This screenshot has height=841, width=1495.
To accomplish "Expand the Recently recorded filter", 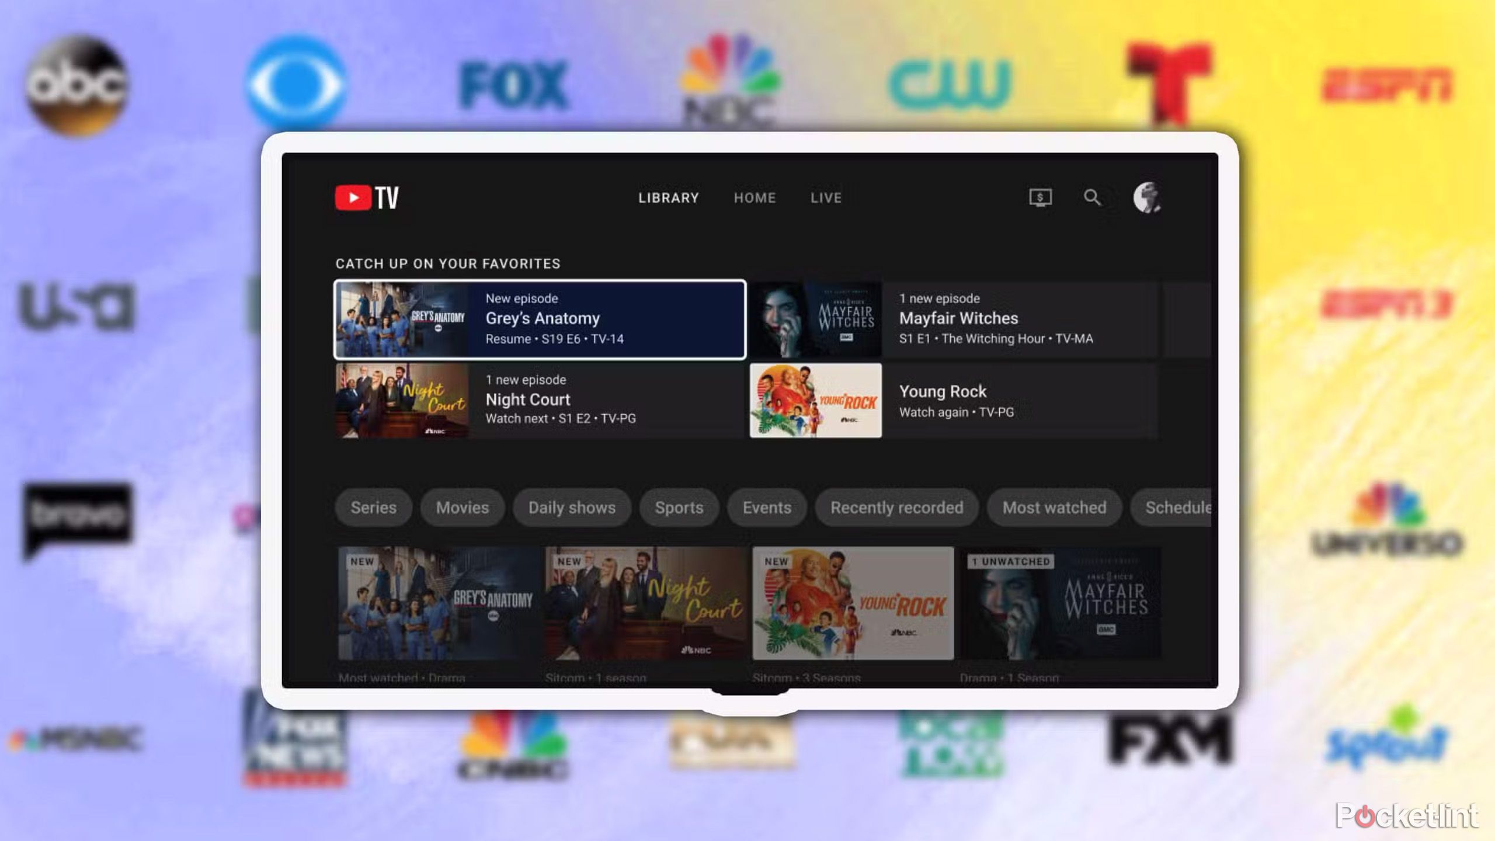I will tap(895, 506).
